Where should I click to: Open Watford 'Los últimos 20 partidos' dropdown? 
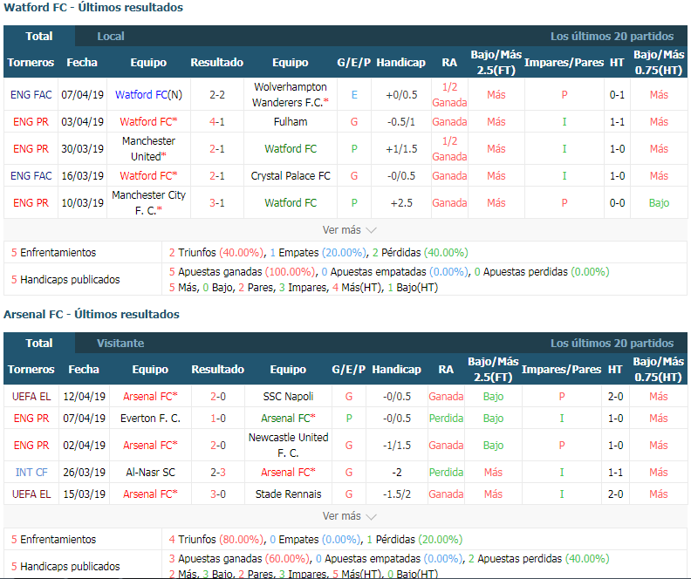click(612, 36)
